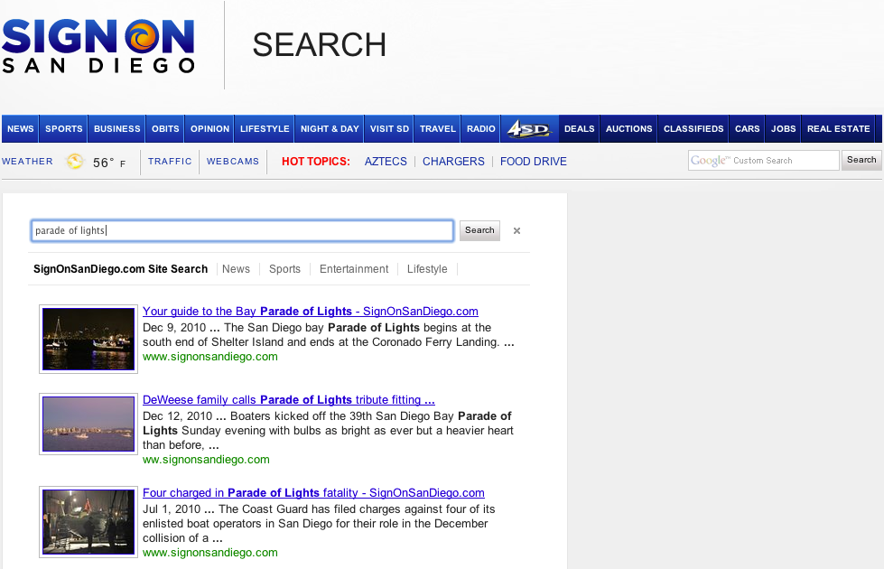Screen dimensions: 884x569
Task: Click the HOT TOPICS label
Action: tap(316, 162)
